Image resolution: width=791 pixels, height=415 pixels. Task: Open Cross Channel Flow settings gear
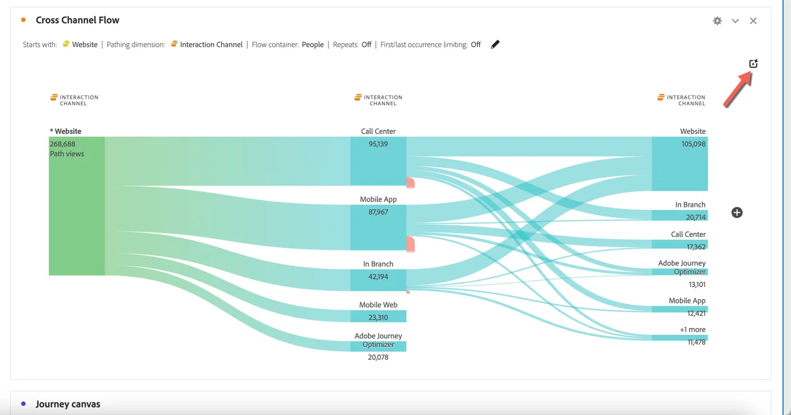(x=717, y=21)
